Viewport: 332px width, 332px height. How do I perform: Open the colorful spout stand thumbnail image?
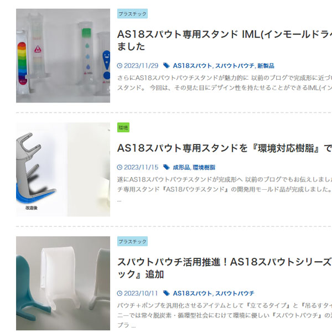(x=63, y=56)
